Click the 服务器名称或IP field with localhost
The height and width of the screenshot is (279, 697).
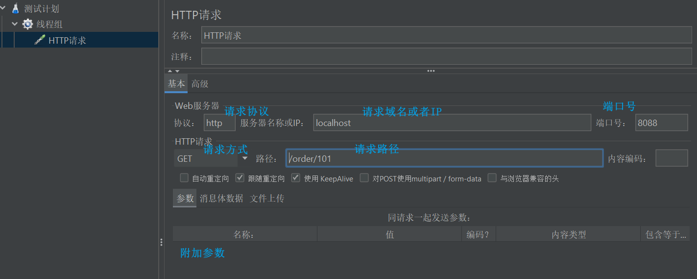coord(452,123)
